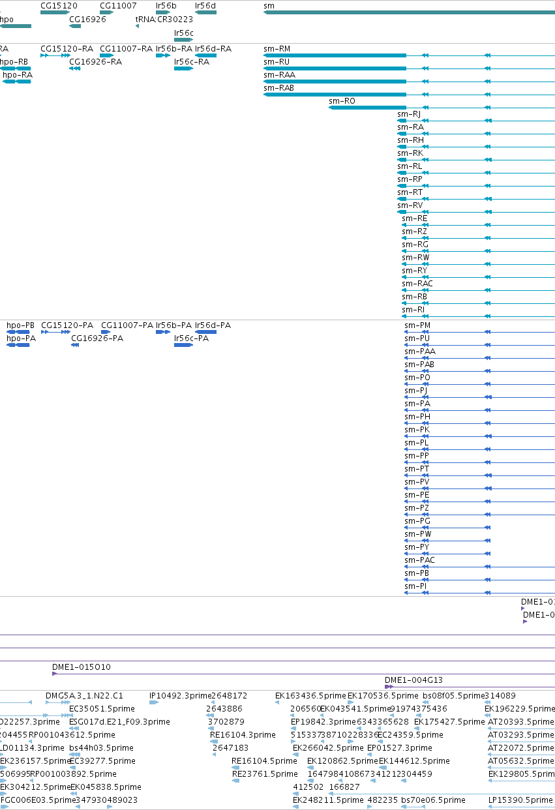Select the sm-RZ transcript label

(414, 232)
